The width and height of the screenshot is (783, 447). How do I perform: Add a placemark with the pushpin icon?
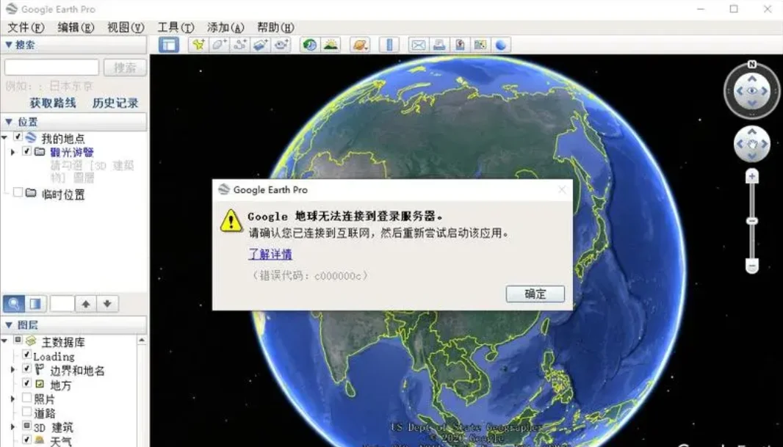click(x=198, y=45)
